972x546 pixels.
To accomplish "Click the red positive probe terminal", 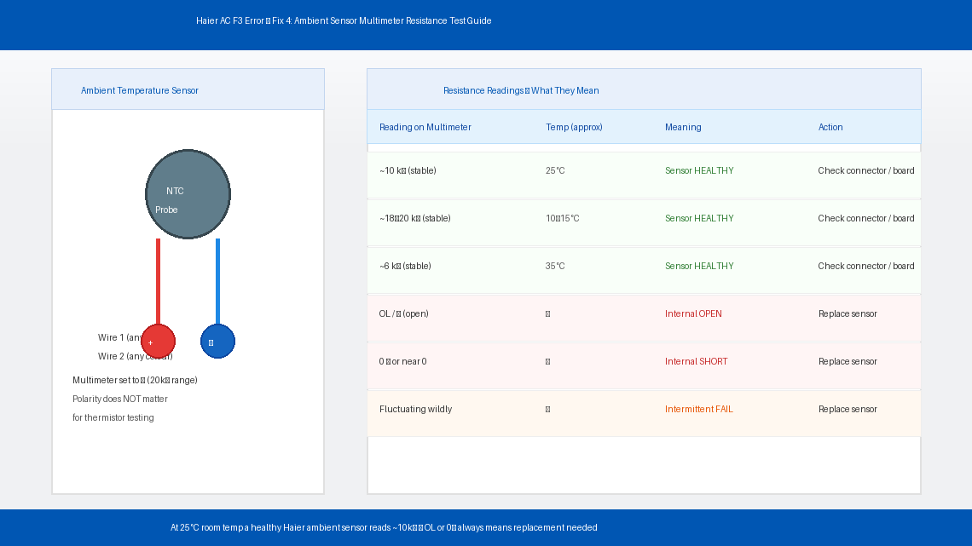I will 158,341.
